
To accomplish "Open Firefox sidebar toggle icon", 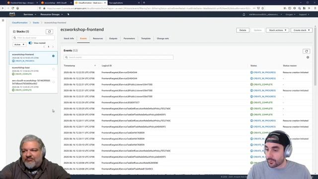I will (290, 8).
